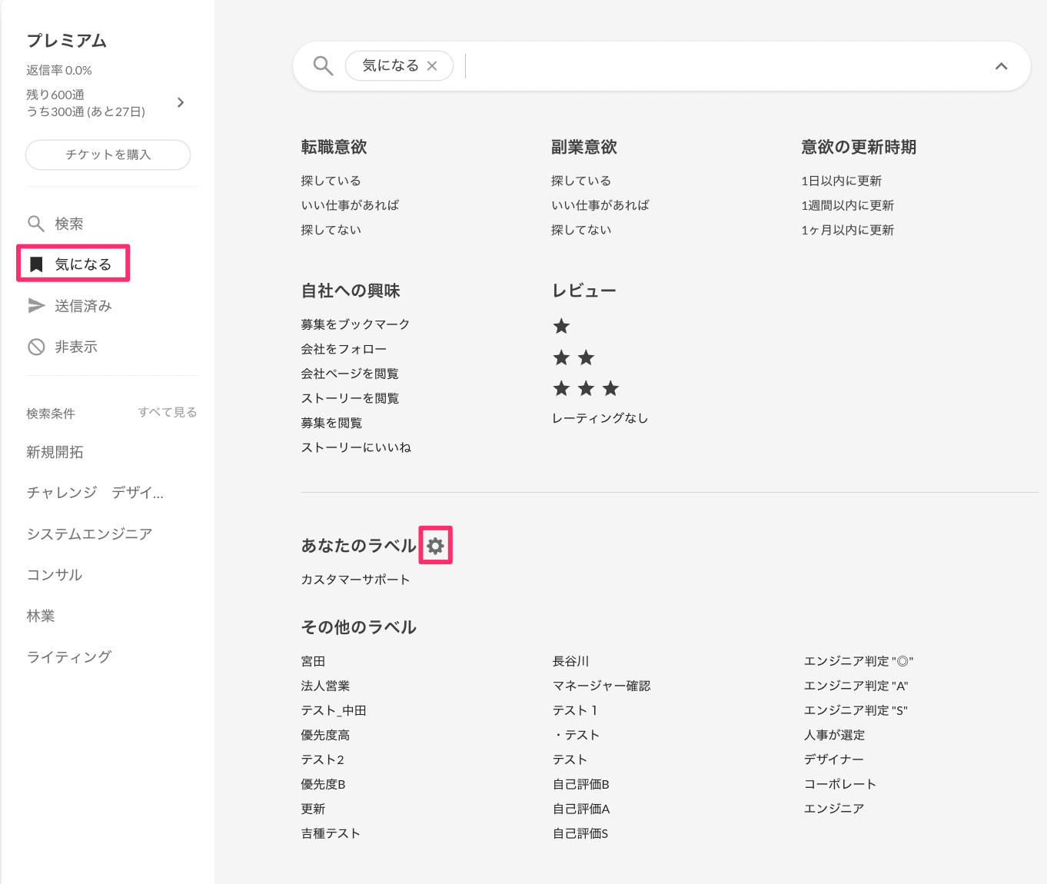Filter by レーティングなし rating option
Image resolution: width=1047 pixels, height=884 pixels.
(599, 417)
